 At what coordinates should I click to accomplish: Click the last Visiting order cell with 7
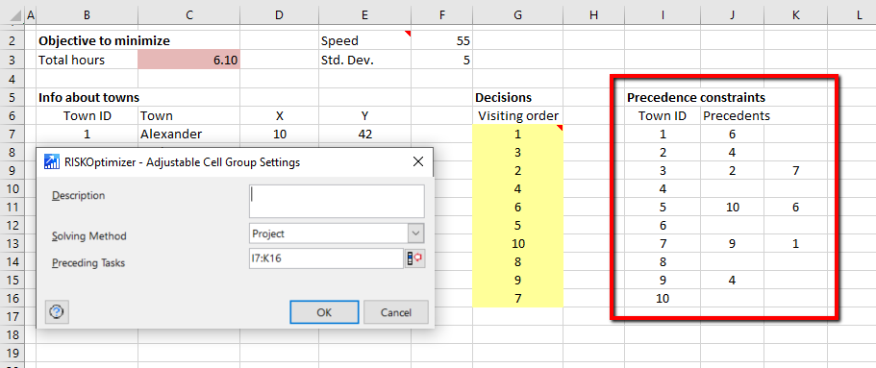tap(517, 298)
